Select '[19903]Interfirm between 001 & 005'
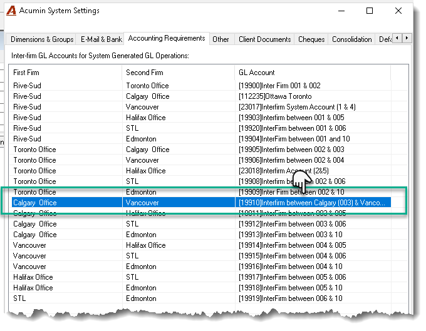426x331 pixels. (291, 118)
